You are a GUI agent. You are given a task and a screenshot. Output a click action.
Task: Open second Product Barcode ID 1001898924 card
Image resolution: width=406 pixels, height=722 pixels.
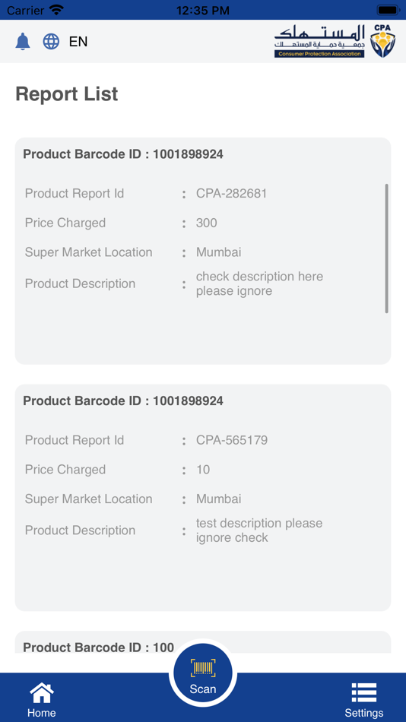pos(203,498)
